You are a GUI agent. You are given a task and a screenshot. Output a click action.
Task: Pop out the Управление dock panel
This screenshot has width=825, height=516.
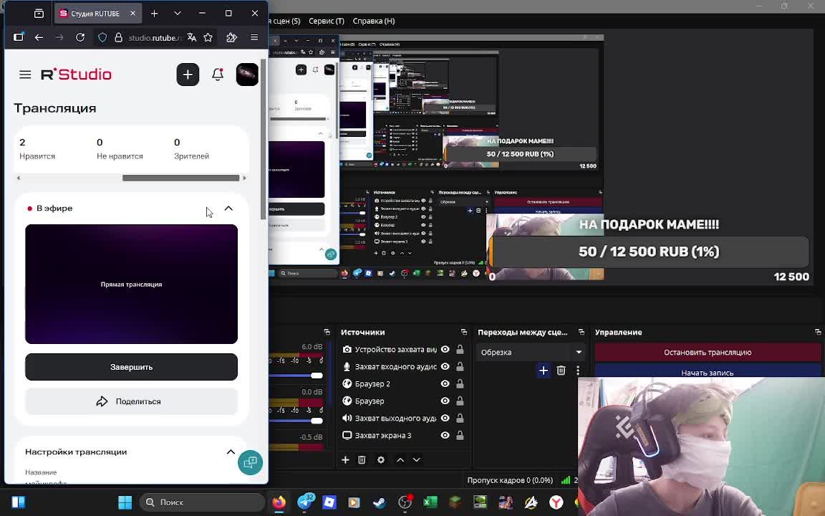[x=818, y=333]
